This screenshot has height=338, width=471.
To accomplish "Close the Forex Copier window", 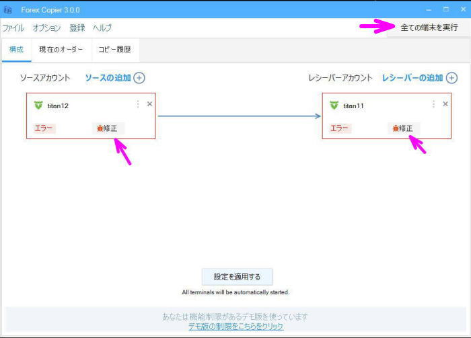I will pos(463,9).
